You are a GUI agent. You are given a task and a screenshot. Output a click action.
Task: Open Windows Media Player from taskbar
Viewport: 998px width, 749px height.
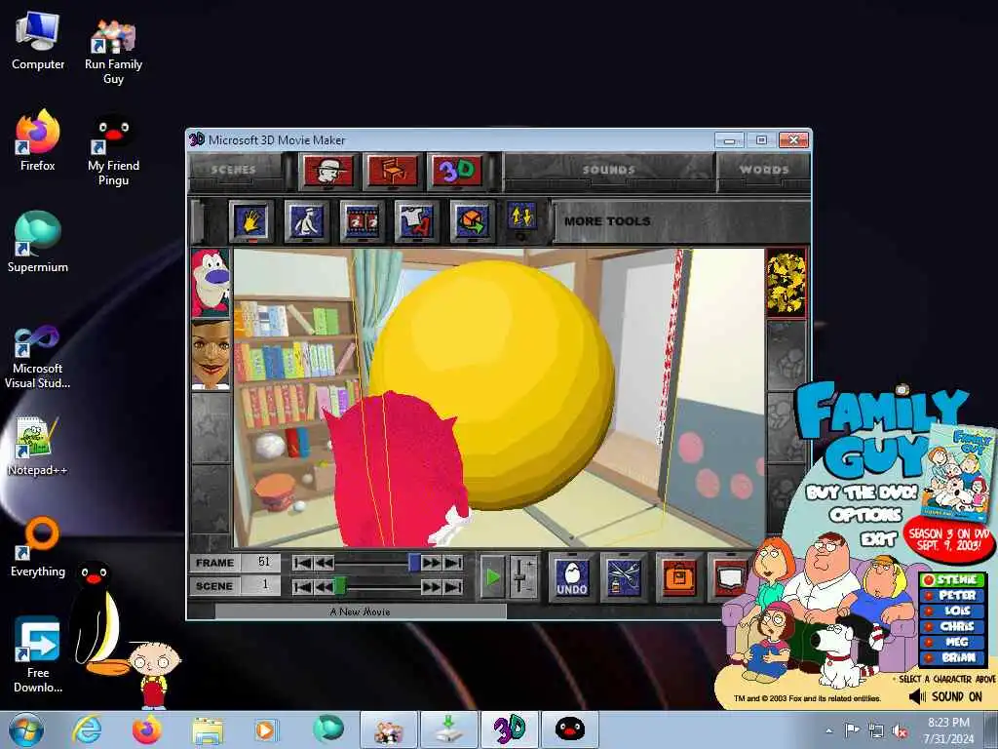(x=265, y=729)
